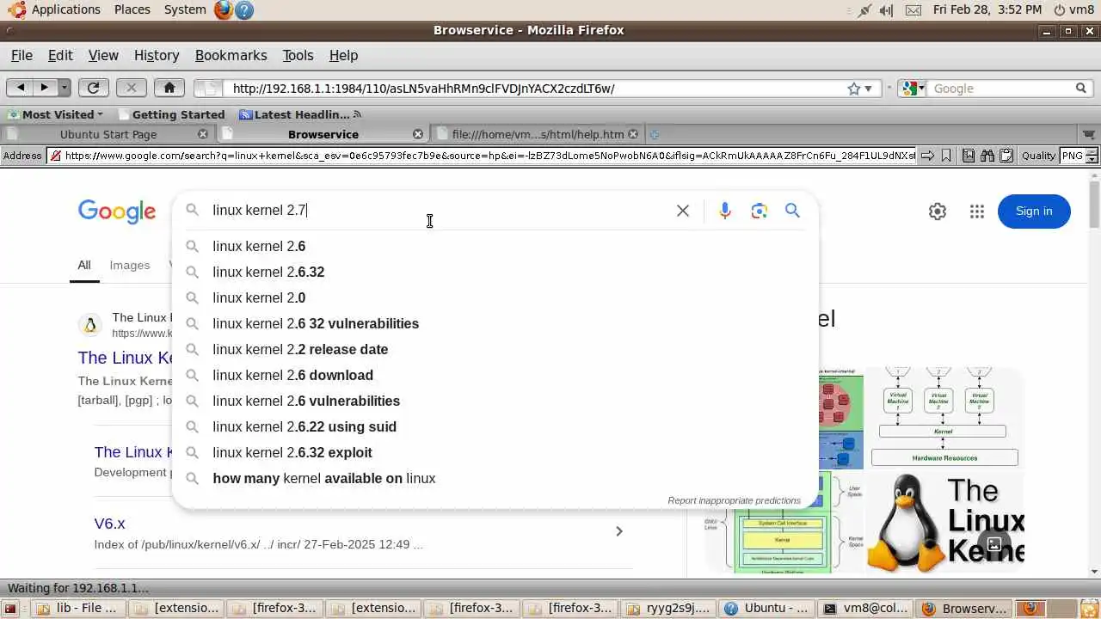1101x619 pixels.
Task: Open the Getting Started bookmark
Action: coord(171,114)
